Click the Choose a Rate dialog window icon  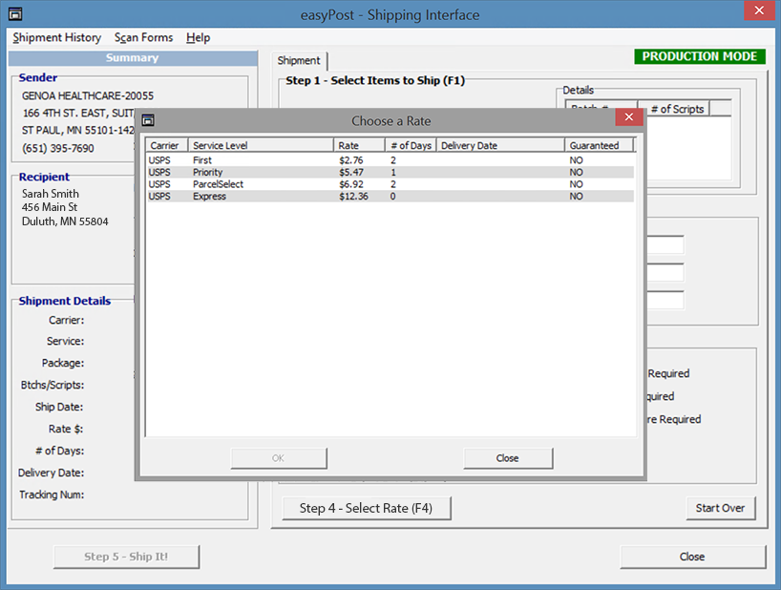(149, 120)
